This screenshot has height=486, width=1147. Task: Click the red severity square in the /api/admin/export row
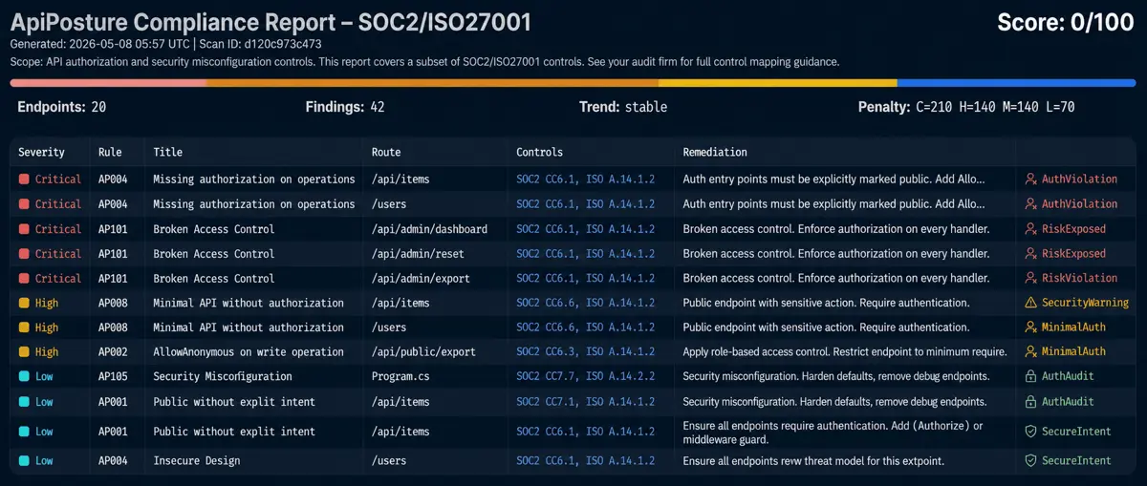pyautogui.click(x=24, y=278)
